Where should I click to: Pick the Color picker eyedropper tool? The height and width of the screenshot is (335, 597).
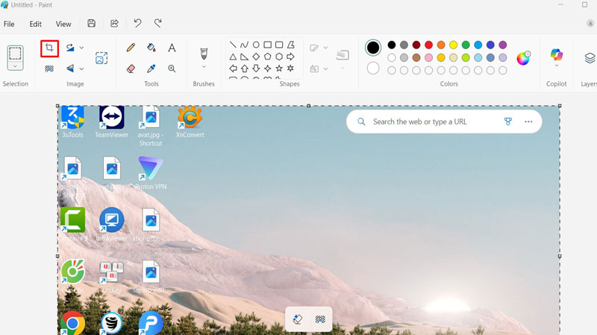click(x=151, y=68)
